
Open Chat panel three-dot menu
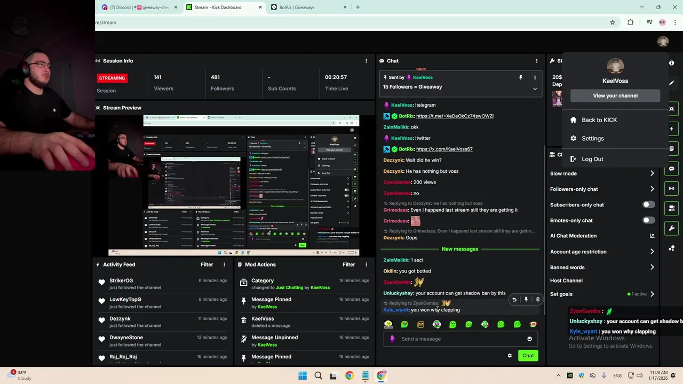(x=537, y=61)
